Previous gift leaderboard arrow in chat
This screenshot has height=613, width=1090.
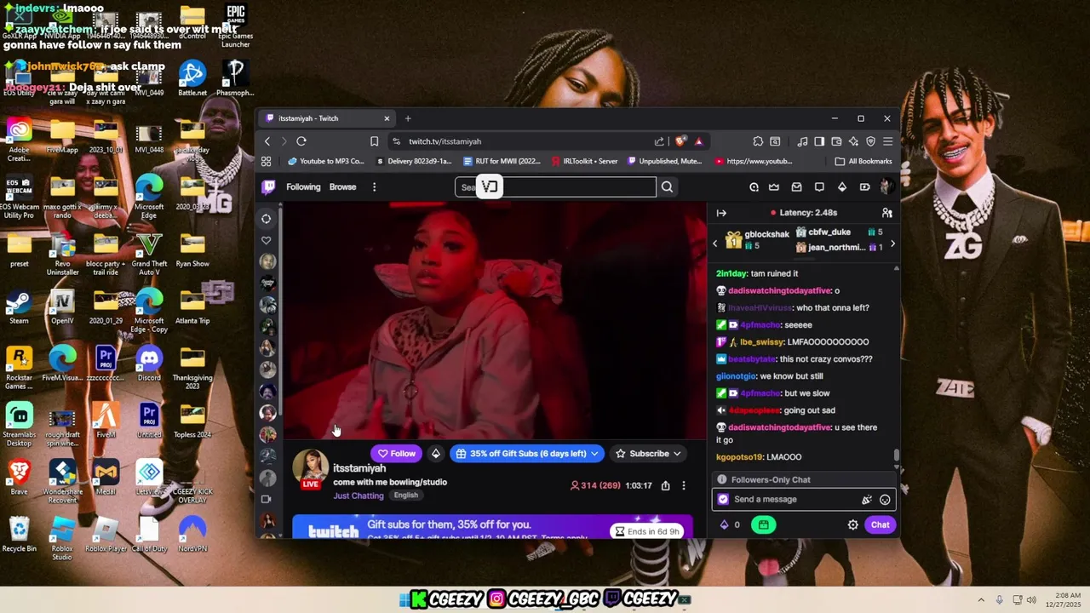click(715, 244)
